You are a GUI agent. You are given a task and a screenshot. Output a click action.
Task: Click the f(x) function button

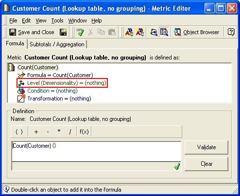coord(84,131)
